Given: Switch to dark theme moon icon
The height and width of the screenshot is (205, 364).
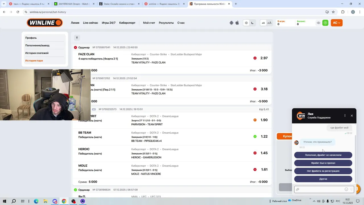Looking at the screenshot, I should pos(252,23).
